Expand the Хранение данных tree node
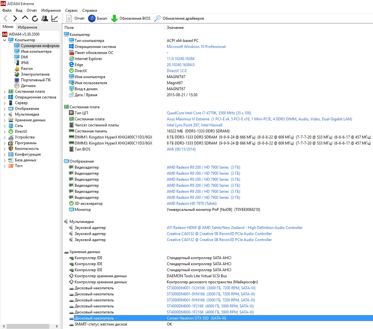The width and height of the screenshot is (373, 329). coord(4,120)
